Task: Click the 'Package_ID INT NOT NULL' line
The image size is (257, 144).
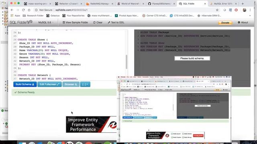Action: click(37, 47)
